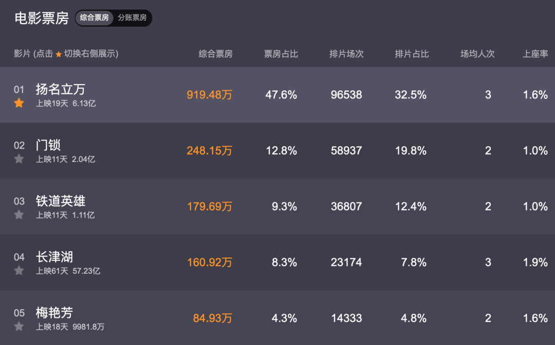555x345 pixels.
Task: Click the orange star beside 扬名立万
Action: click(x=19, y=103)
